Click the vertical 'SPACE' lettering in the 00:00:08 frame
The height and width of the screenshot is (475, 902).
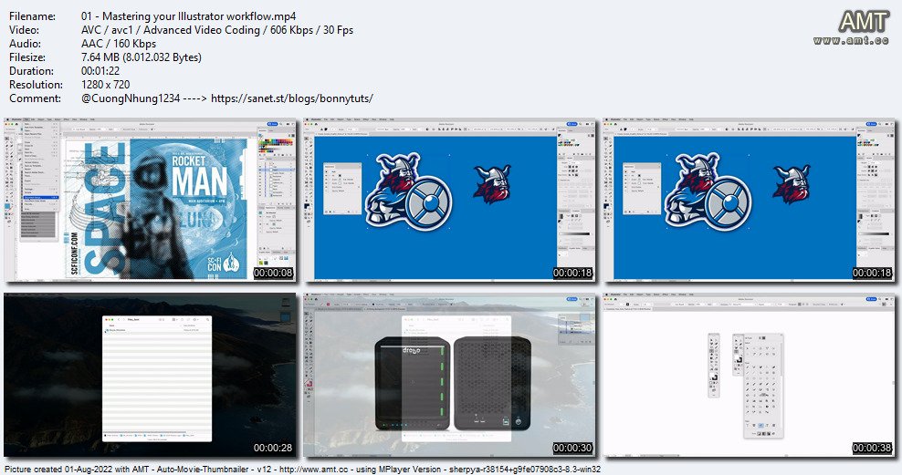[x=105, y=209]
